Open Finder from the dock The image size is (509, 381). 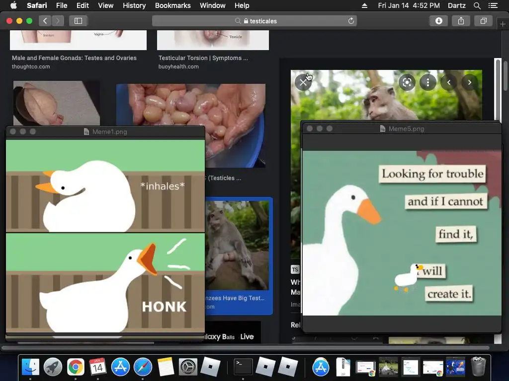(30, 367)
